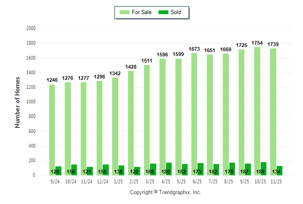The height and width of the screenshot is (204, 303).
Task: Click the 10/25 Sold bar
Action: tap(264, 168)
